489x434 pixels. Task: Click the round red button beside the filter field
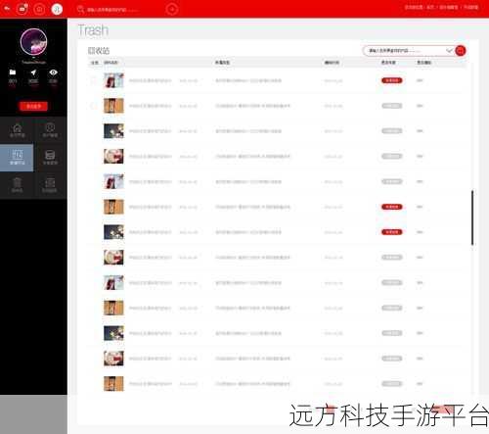pyautogui.click(x=461, y=51)
